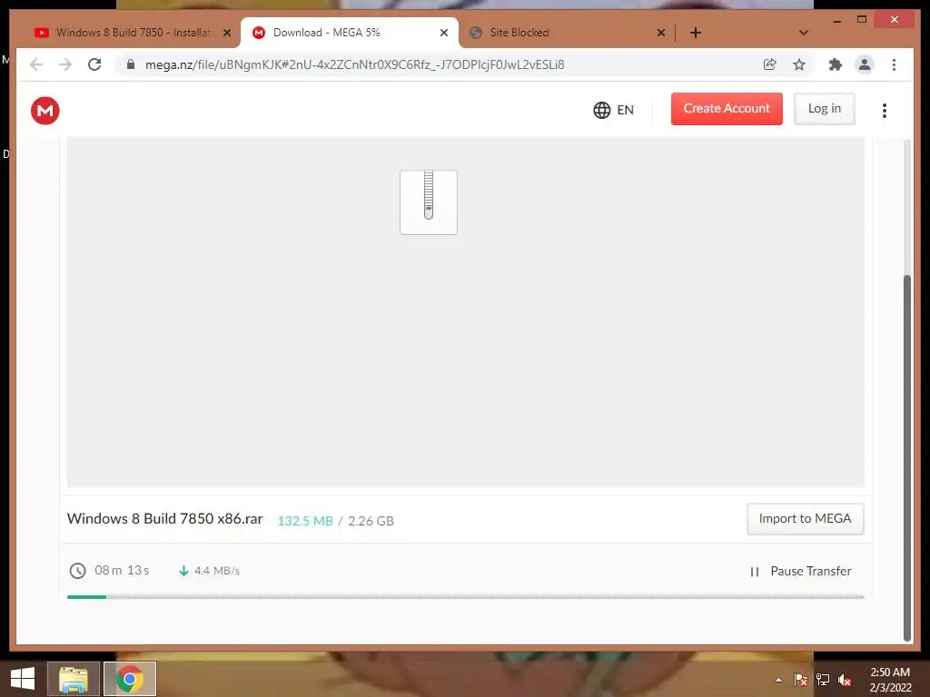Close the Download - MEGA tab
The height and width of the screenshot is (697, 930).
tap(443, 33)
